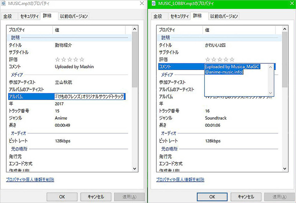Click メディア group header in MUSIC.mp3 window
Viewport: 296px width, 203px height.
point(69,75)
